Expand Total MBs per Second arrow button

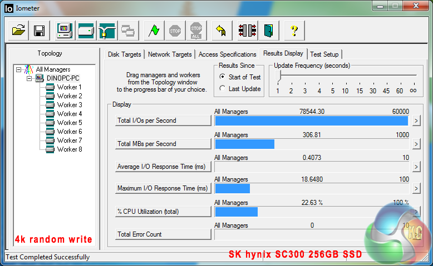(416, 144)
